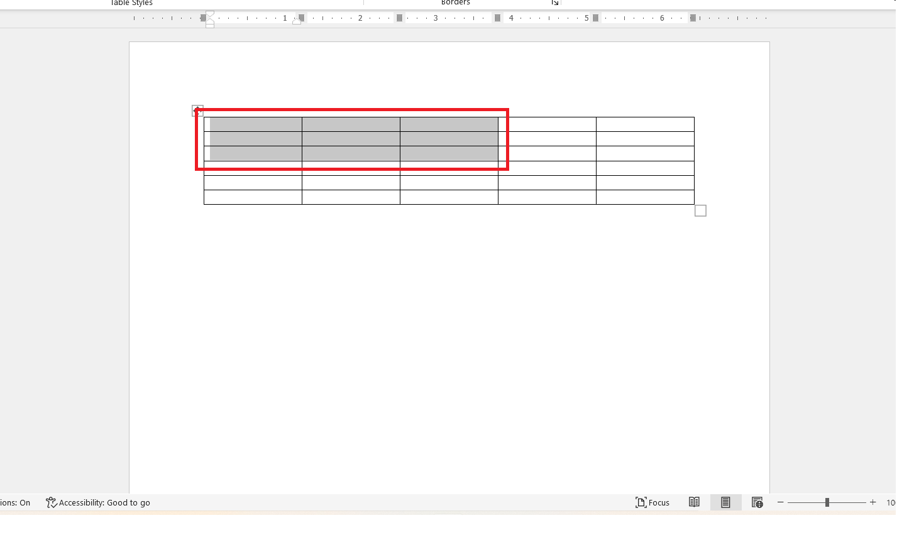
Task: Enter Focus mode from the status bar
Action: point(652,502)
